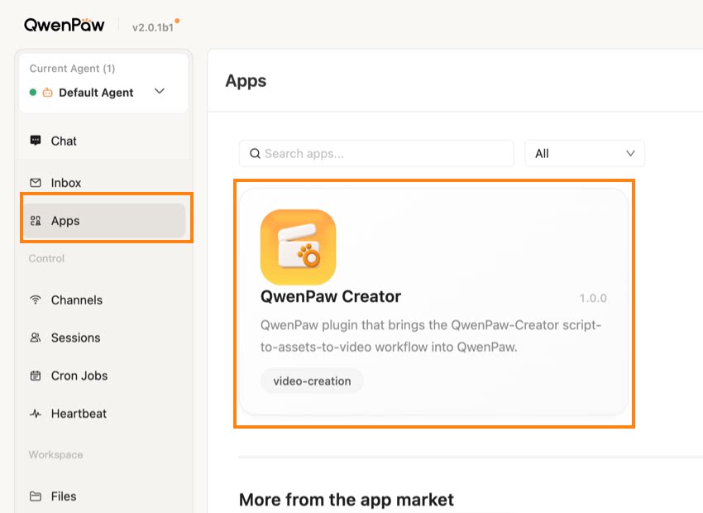This screenshot has height=513, width=703.
Task: Click the 1.0.0 version label
Action: 593,298
